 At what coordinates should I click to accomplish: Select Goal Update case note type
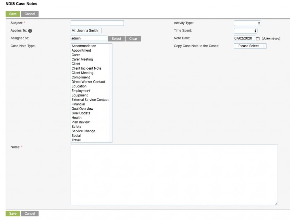pyautogui.click(x=90, y=113)
